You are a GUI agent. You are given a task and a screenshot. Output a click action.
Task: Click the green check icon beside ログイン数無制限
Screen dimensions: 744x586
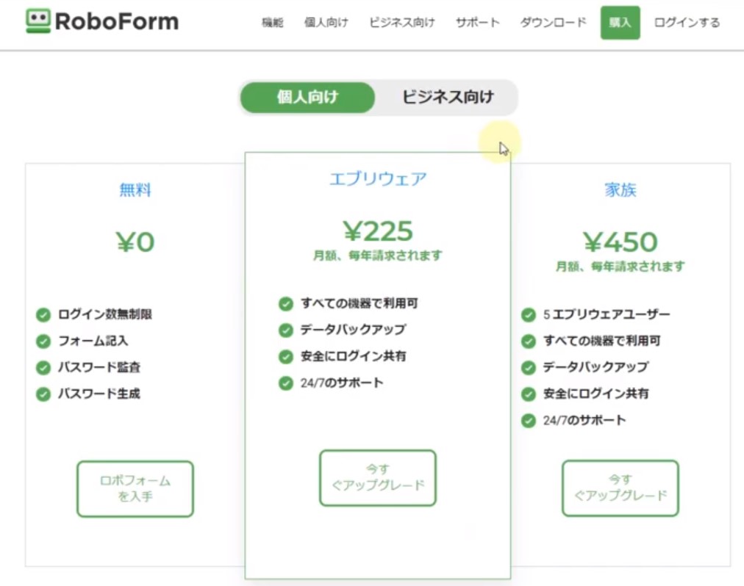[x=43, y=315]
